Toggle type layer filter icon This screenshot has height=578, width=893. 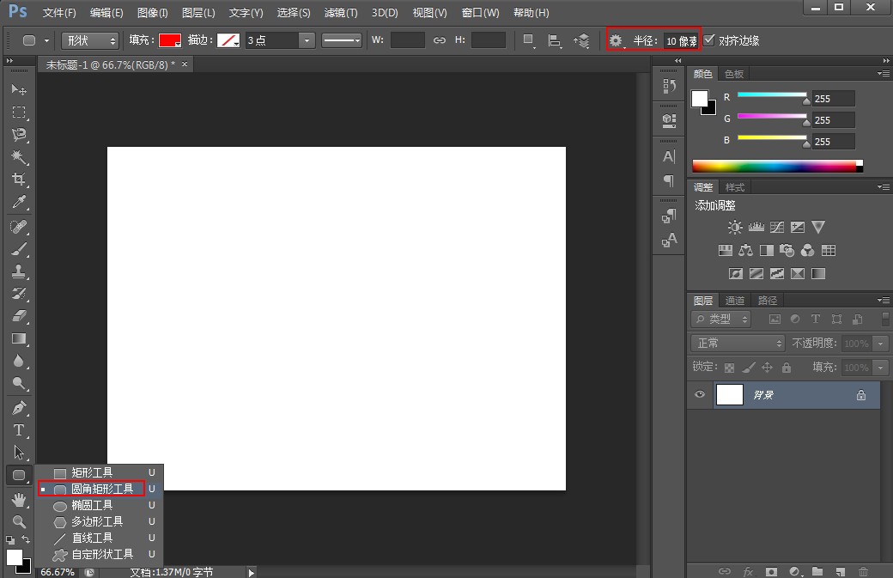tap(816, 319)
